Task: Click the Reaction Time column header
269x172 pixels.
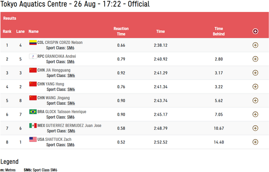Action: click(121, 31)
